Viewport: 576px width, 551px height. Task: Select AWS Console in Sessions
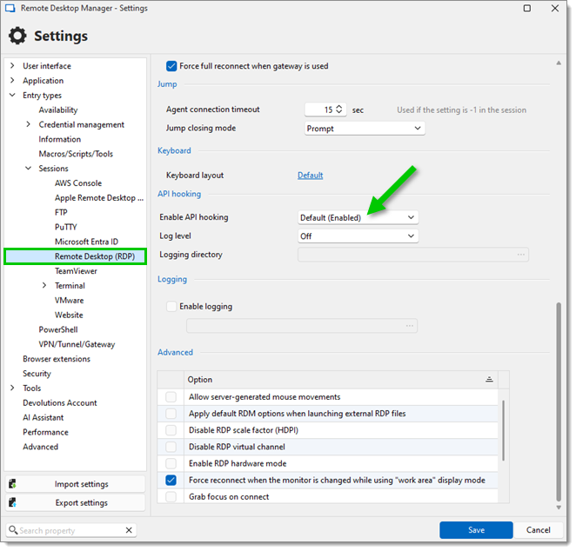click(x=78, y=184)
